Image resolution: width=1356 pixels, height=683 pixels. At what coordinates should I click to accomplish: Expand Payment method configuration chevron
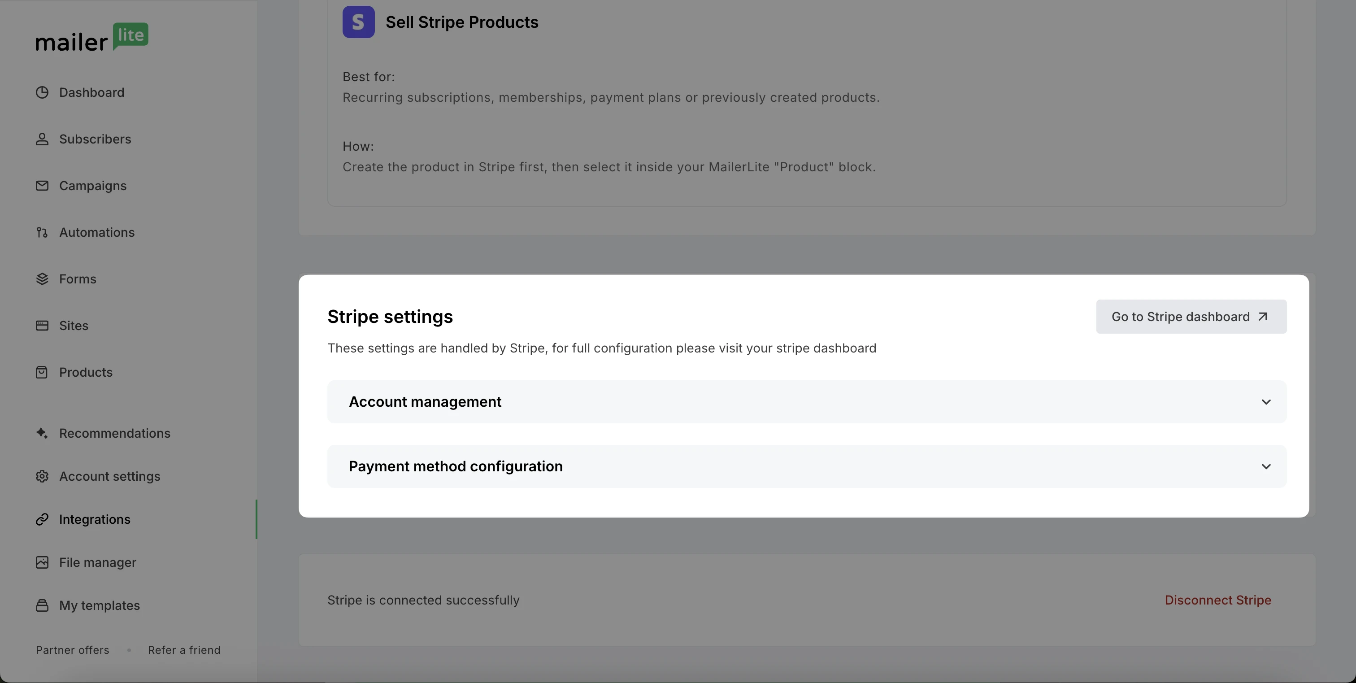tap(1266, 466)
